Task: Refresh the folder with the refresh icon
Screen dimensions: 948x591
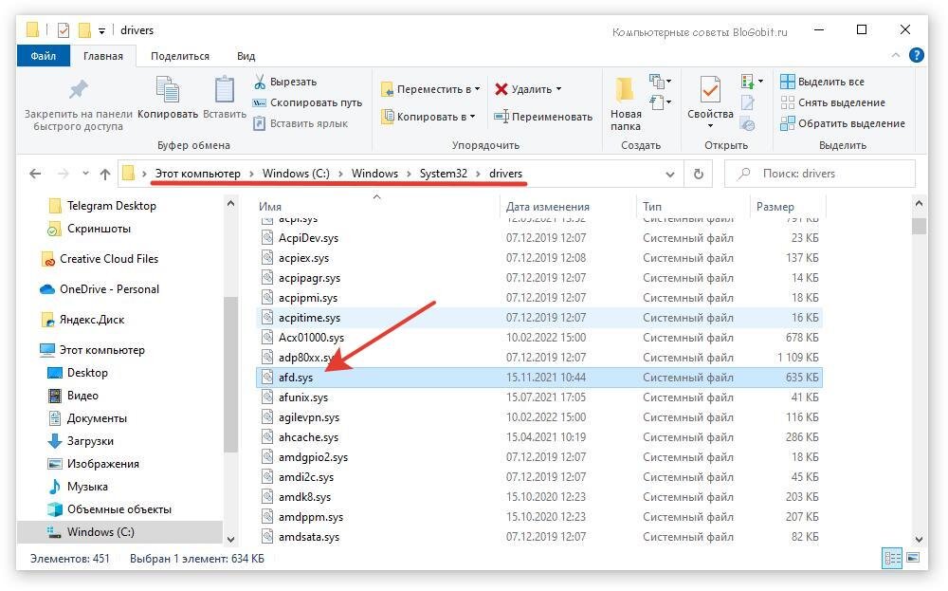Action: 699,174
